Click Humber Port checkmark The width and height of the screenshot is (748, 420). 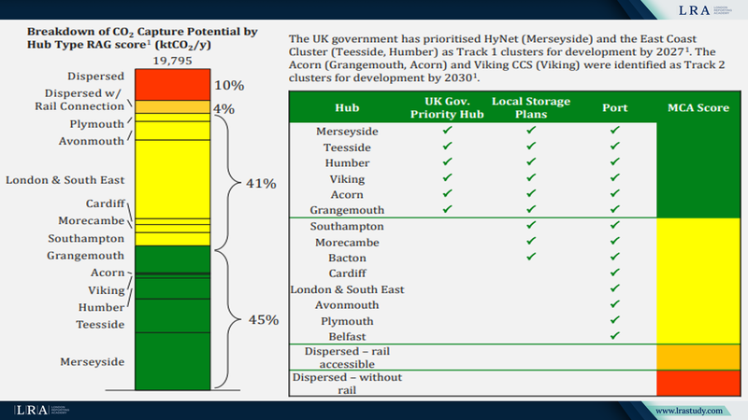pos(615,161)
